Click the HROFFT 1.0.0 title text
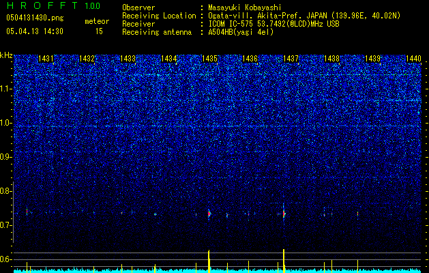The height and width of the screenshot is (273, 429). [x=53, y=5]
